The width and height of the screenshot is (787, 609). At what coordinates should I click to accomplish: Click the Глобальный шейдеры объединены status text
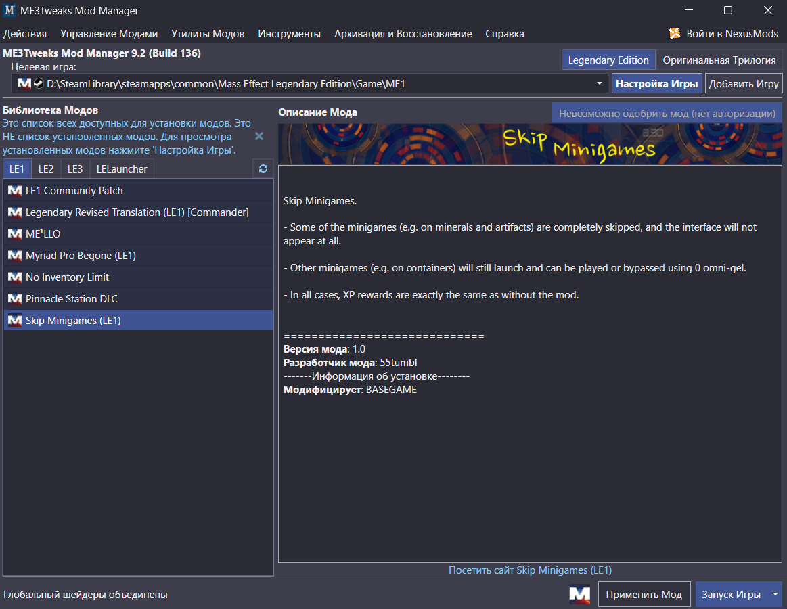click(x=85, y=595)
